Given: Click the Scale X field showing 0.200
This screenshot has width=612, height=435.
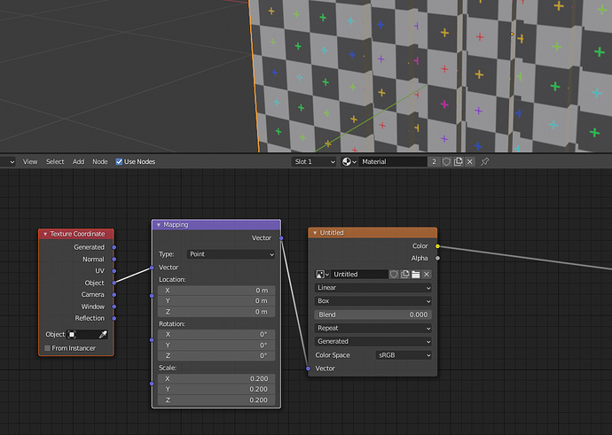Looking at the screenshot, I should 216,378.
